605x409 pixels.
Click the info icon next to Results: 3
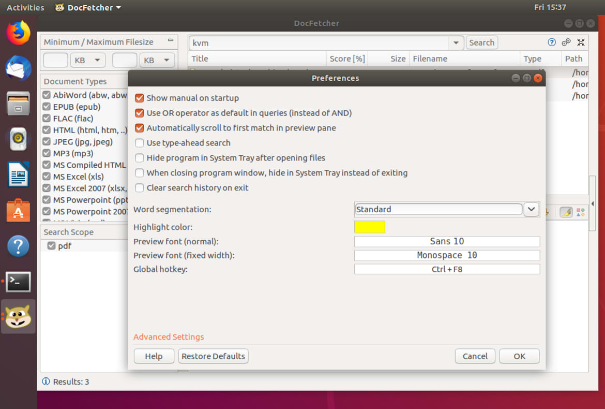[x=47, y=382]
